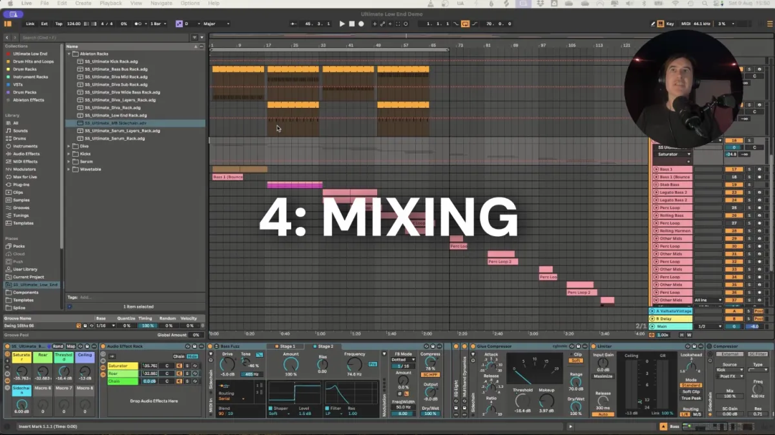Click the transport Stop button
The width and height of the screenshot is (775, 435).
click(351, 24)
